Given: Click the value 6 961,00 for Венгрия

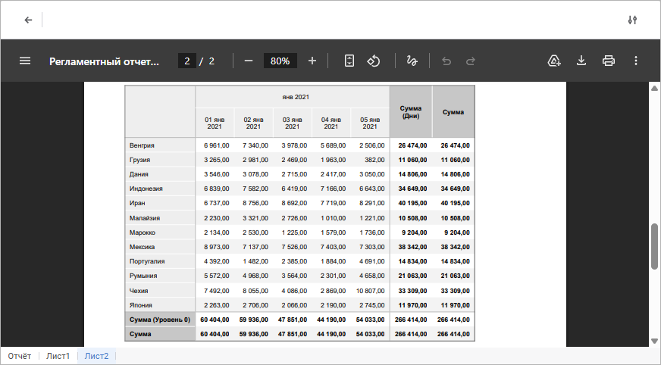Looking at the screenshot, I should point(217,145).
